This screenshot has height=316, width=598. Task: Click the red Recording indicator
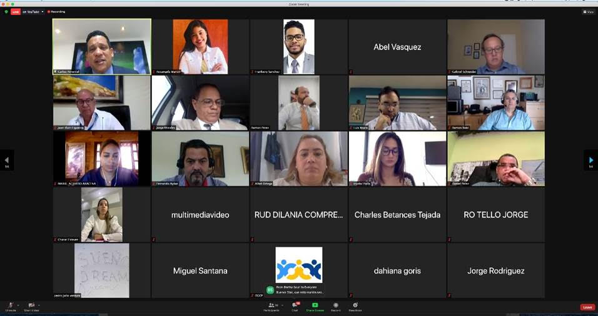click(56, 12)
